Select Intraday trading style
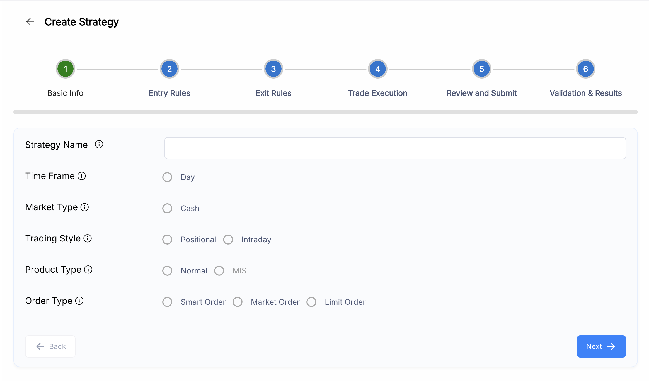 tap(228, 240)
